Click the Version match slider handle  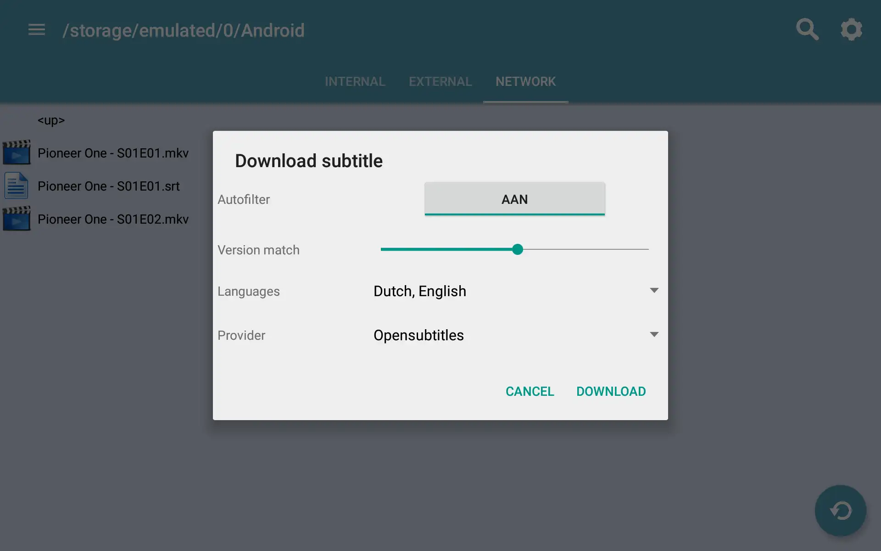[518, 249]
